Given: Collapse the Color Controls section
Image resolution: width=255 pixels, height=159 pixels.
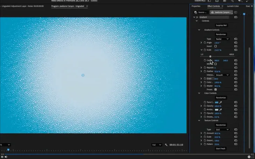Looking at the screenshot, I should pyautogui.click(x=199, y=93).
